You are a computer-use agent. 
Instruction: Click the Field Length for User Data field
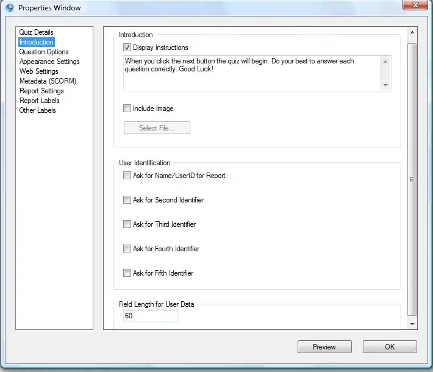(x=151, y=316)
